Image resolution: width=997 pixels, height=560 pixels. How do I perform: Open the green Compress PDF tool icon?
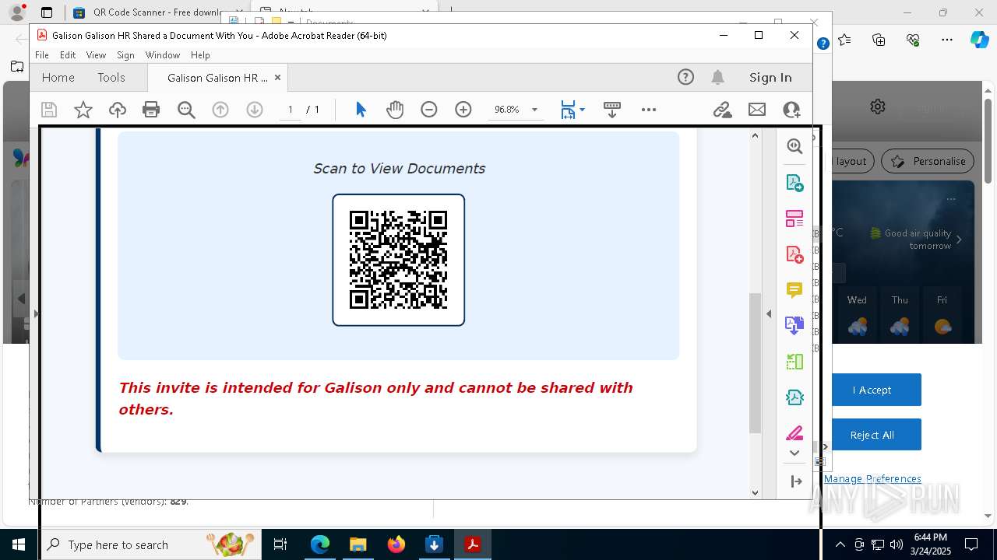[794, 362]
